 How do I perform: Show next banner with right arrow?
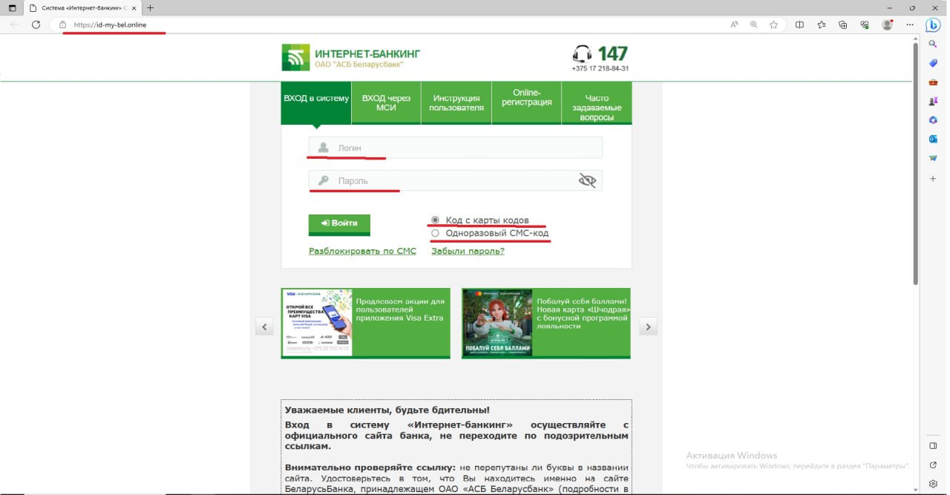(x=648, y=326)
